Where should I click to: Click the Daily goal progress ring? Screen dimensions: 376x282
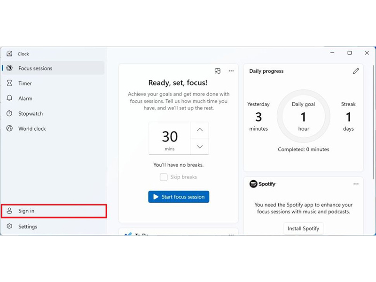pos(303,116)
